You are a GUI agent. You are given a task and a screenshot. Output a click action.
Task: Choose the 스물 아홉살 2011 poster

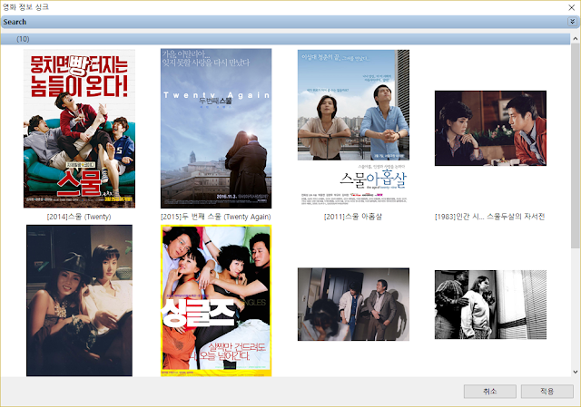pos(353,128)
